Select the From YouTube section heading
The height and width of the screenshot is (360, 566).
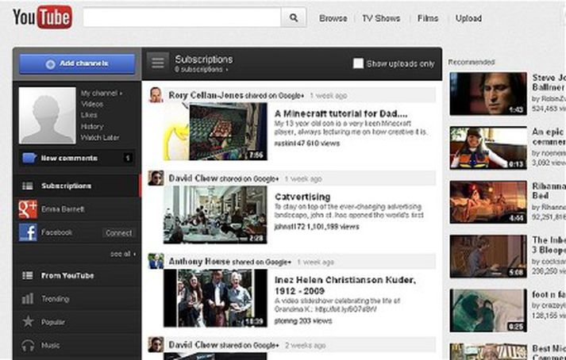point(67,276)
